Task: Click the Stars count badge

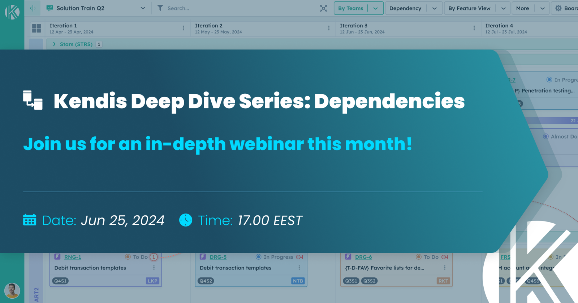Action: tap(99, 44)
